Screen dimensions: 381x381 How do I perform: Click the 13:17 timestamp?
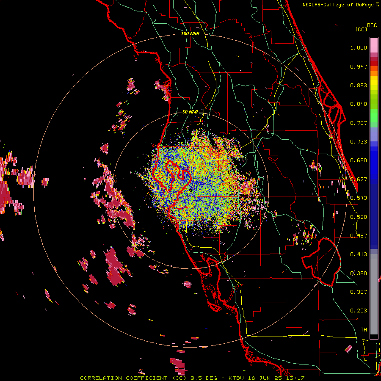click(x=295, y=378)
